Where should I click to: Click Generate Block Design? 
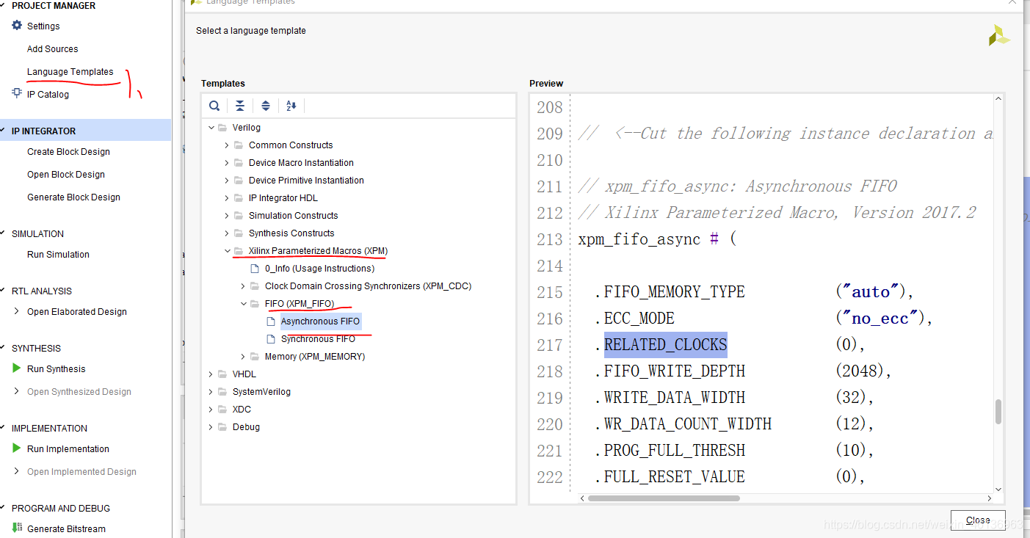coord(73,197)
